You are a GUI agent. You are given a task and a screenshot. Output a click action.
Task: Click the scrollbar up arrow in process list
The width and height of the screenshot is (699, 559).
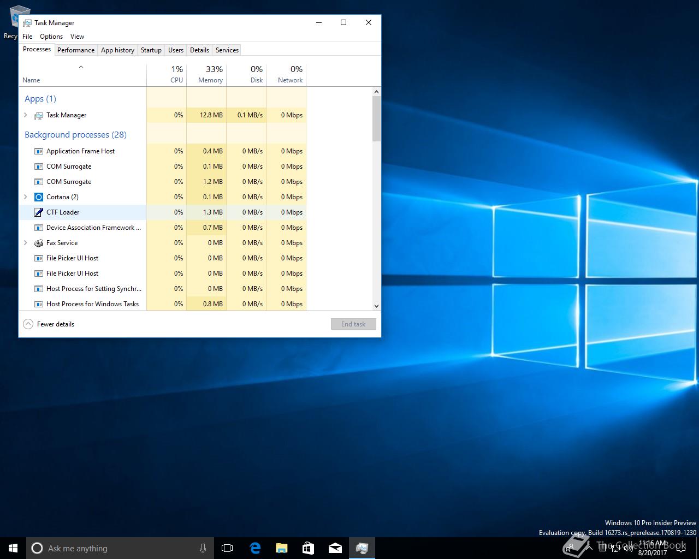[376, 92]
